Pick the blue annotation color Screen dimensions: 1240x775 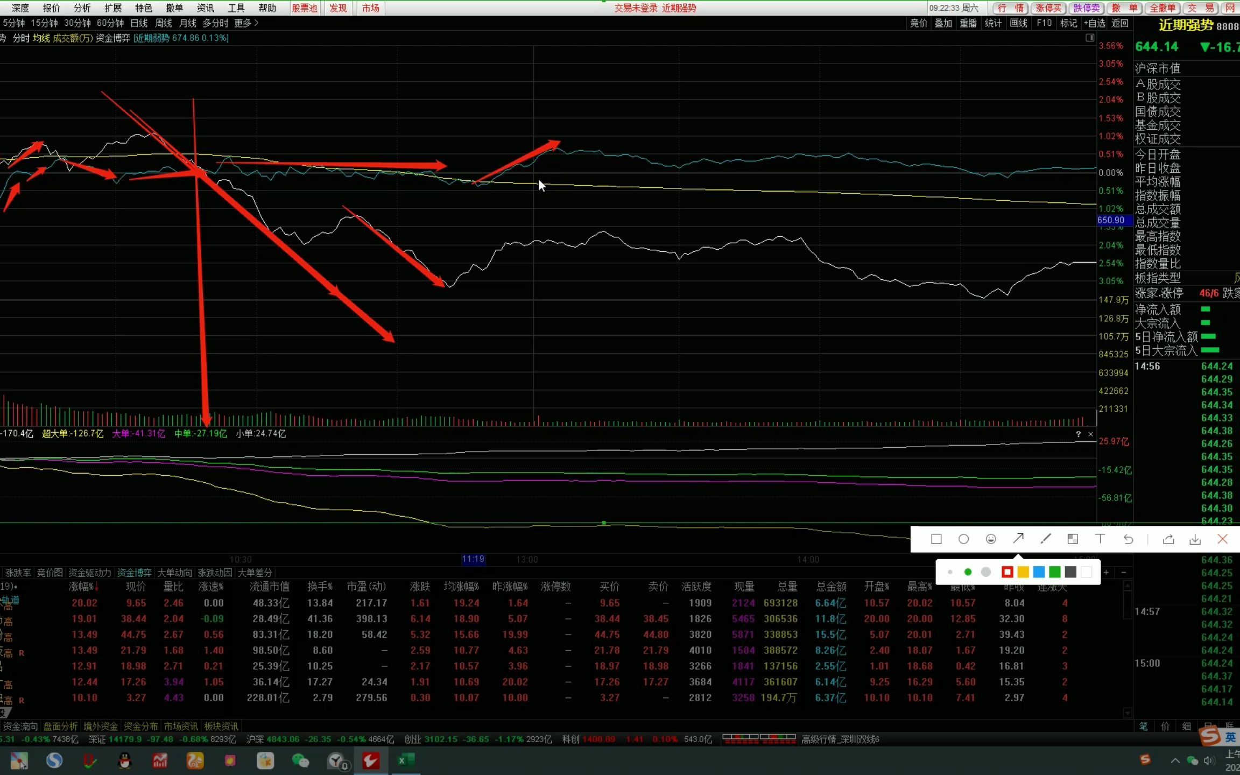pyautogui.click(x=1039, y=572)
